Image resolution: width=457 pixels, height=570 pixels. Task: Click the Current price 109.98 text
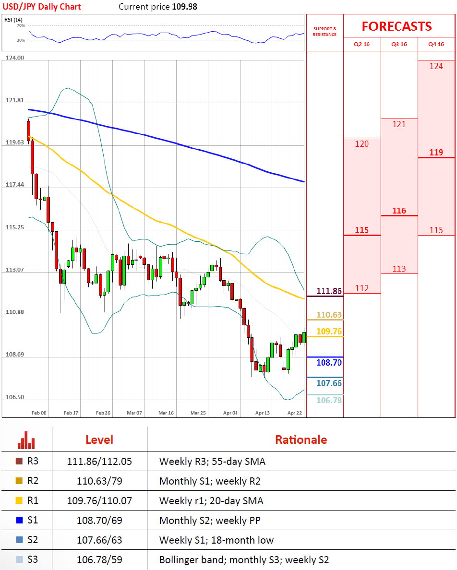pyautogui.click(x=158, y=7)
